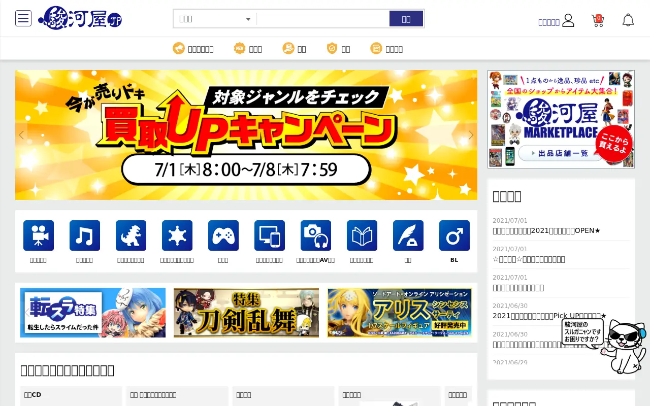Open the feather quill category

408,235
